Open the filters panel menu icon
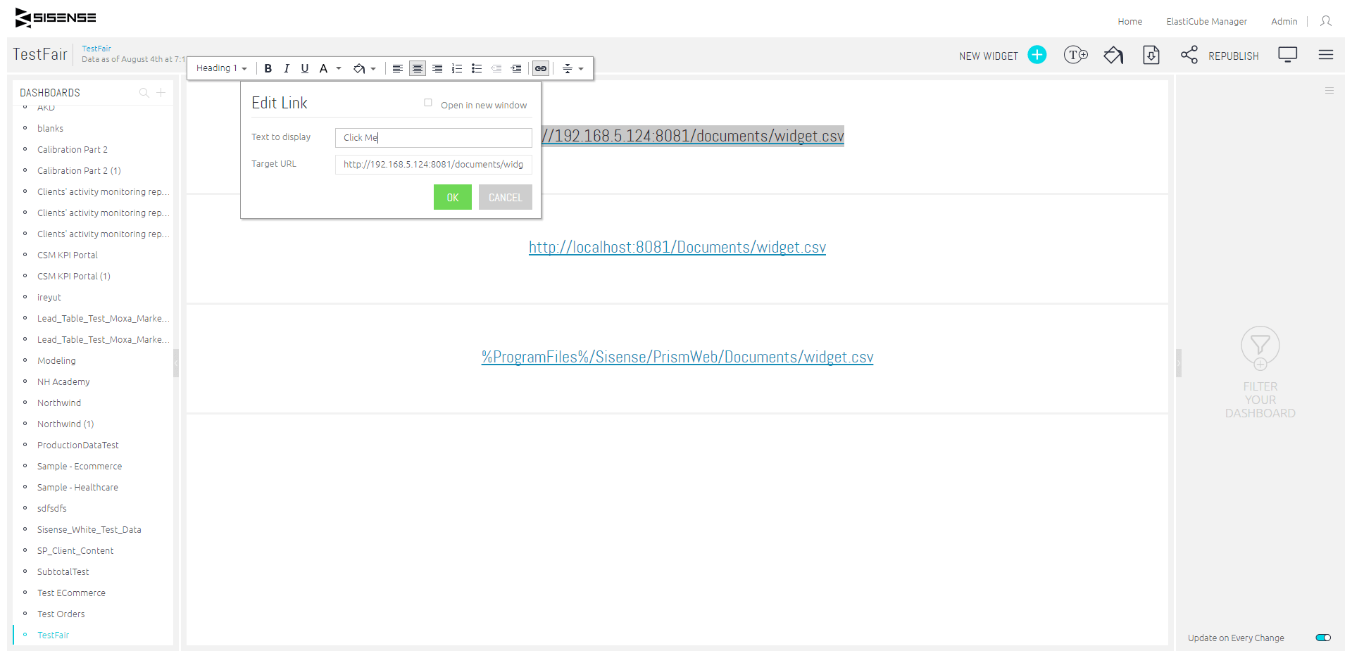 pos(1329,91)
